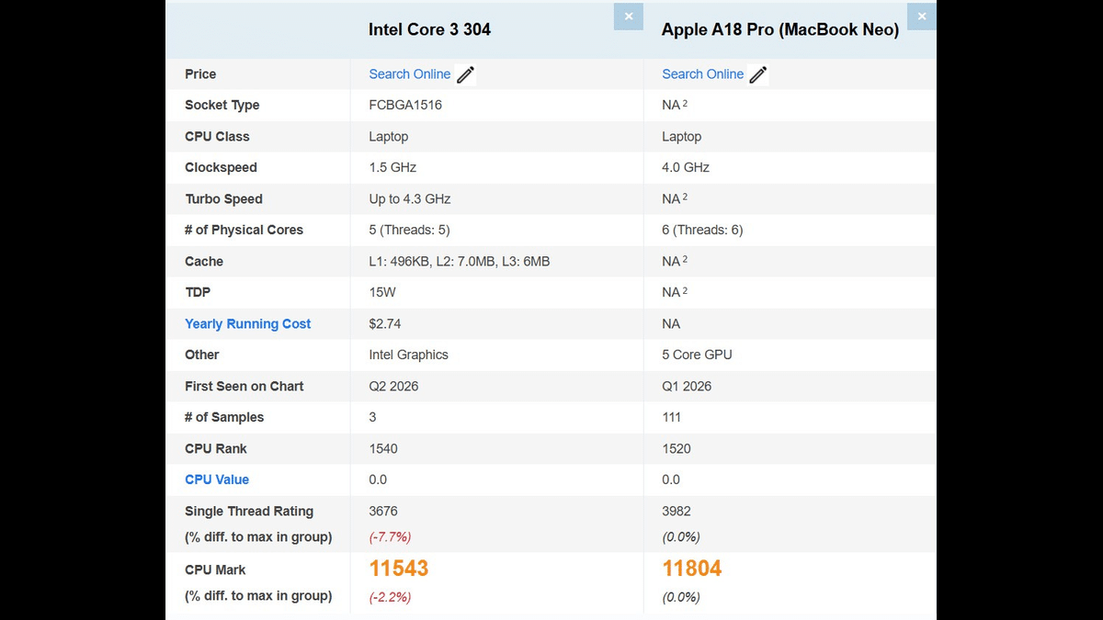Click the Price row label

click(200, 74)
